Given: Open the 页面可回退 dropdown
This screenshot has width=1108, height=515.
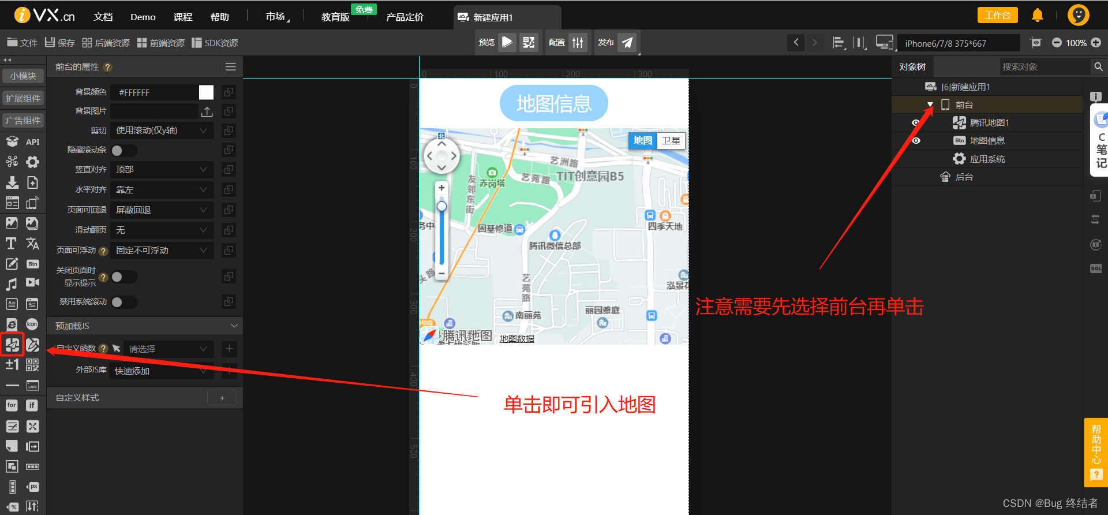Looking at the screenshot, I should click(162, 210).
